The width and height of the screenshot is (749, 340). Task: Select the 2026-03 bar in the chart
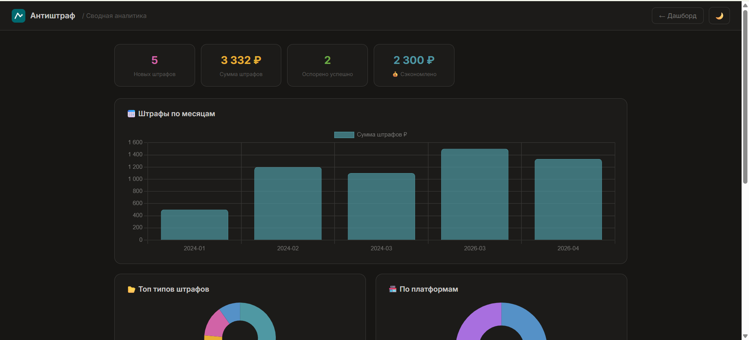[x=475, y=195]
